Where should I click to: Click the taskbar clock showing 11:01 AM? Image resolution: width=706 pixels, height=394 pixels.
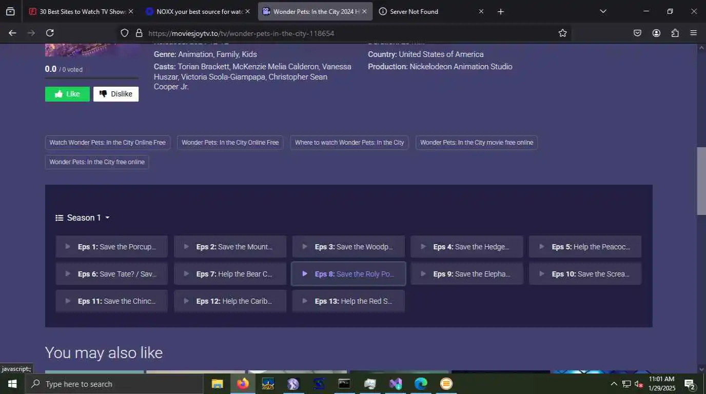click(661, 384)
